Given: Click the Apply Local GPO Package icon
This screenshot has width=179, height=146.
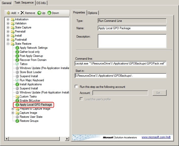Looking at the screenshot, I should [17, 105].
